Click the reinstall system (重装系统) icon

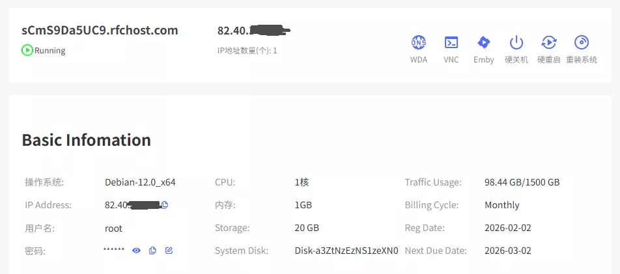(582, 43)
